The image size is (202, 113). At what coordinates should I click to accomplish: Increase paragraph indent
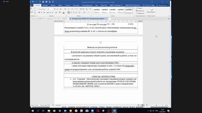83,9
